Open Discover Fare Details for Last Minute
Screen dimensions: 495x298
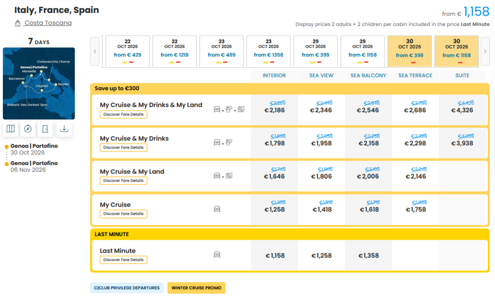pos(123,260)
